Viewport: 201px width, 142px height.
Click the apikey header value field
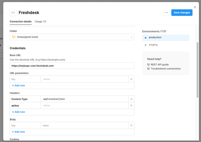(84, 106)
